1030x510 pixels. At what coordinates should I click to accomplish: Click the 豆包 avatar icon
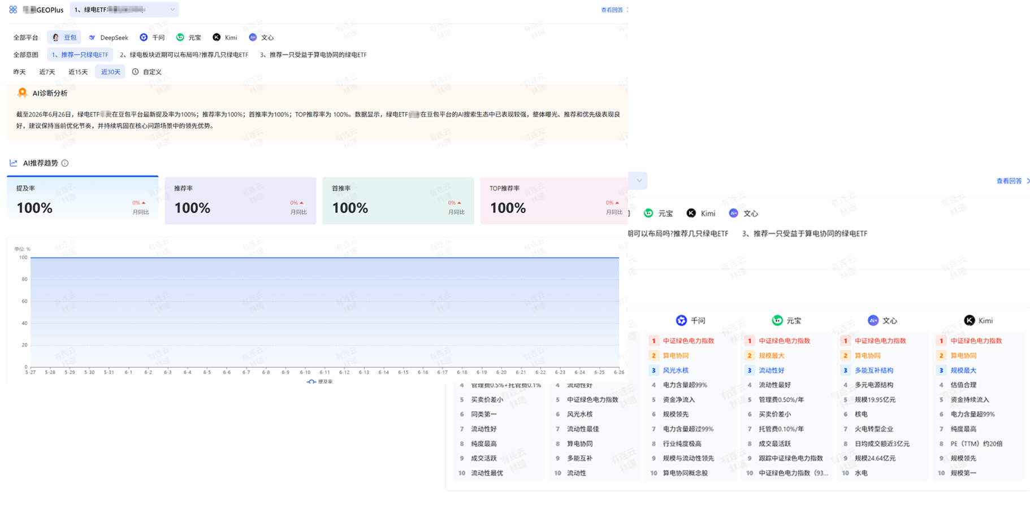pyautogui.click(x=55, y=37)
